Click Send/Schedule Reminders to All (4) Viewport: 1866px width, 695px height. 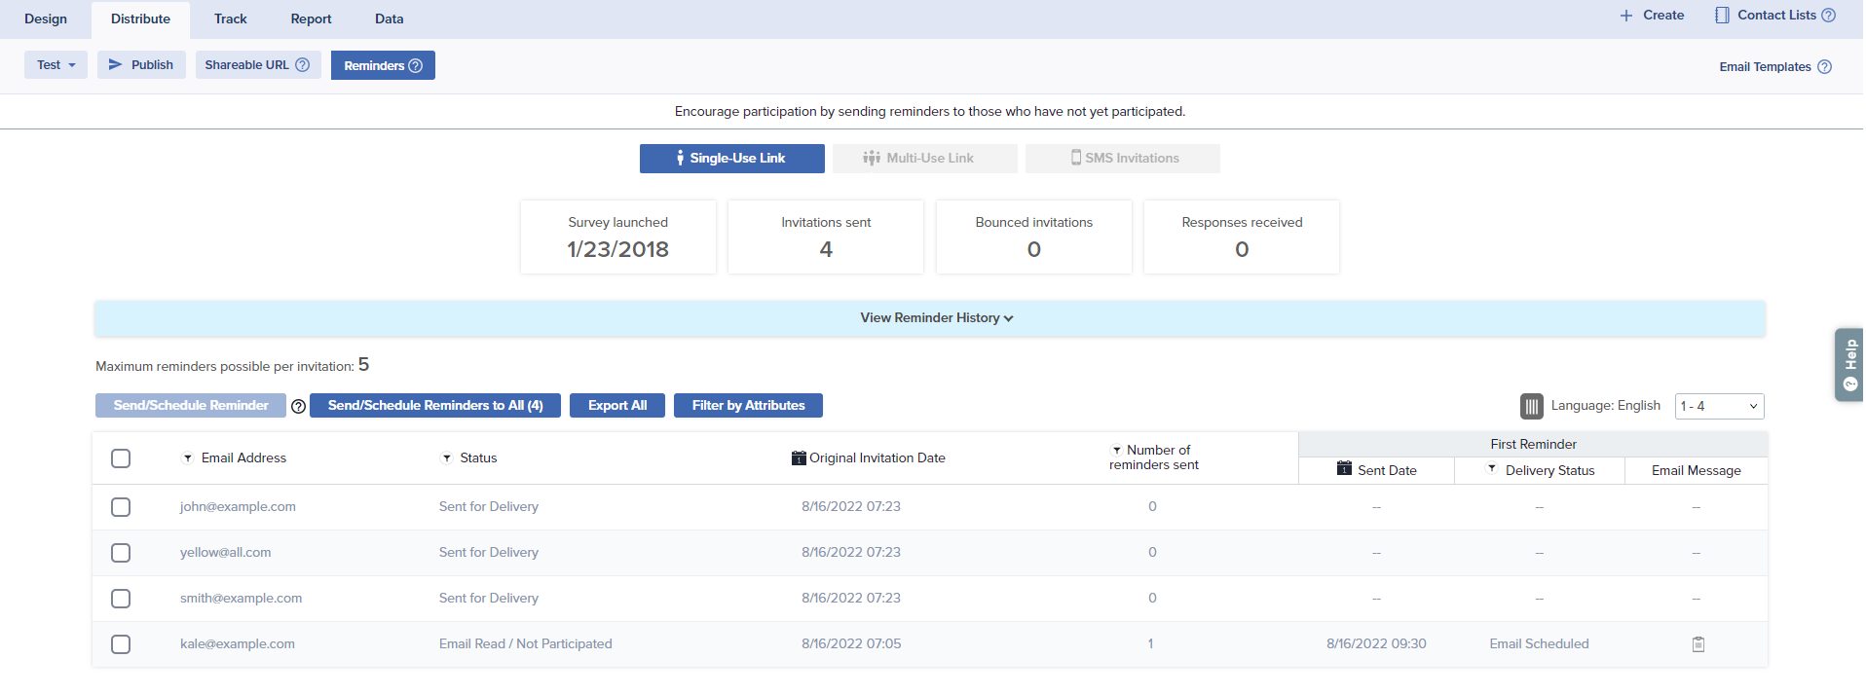(x=434, y=406)
